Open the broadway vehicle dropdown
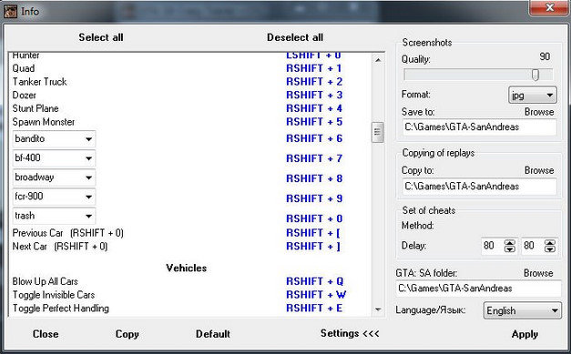This screenshot has width=571, height=354. click(54, 177)
